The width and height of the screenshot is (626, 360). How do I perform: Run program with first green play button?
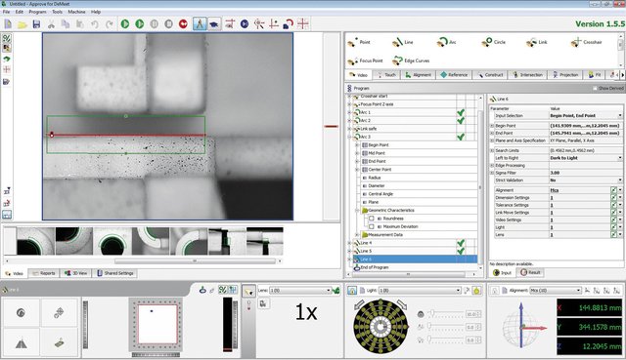pos(125,24)
